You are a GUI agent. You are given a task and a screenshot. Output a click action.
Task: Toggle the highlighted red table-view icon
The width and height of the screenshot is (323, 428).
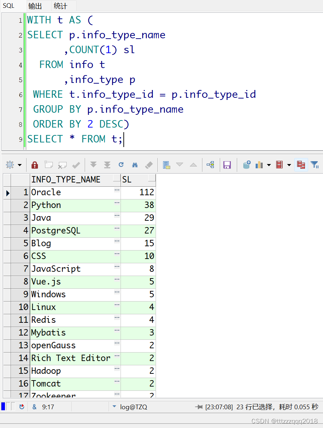coord(301,165)
